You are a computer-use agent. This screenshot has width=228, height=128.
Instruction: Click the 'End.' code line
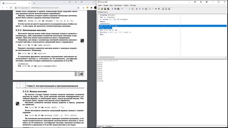click(x=102, y=34)
